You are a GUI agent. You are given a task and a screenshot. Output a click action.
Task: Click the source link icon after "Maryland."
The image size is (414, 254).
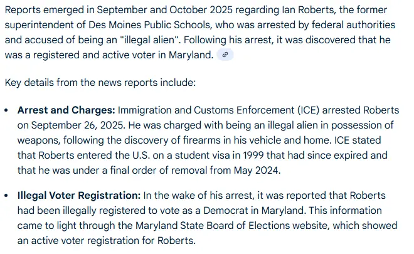(x=225, y=55)
